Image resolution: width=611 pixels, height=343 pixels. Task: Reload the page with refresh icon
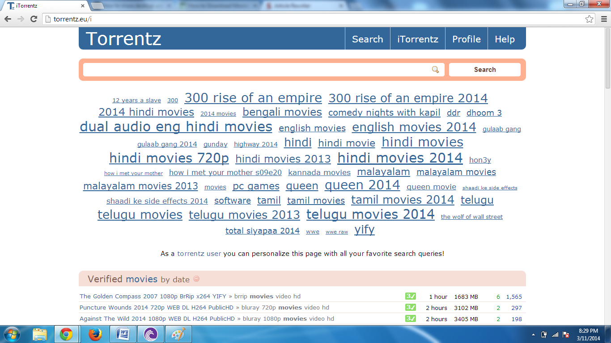click(34, 19)
